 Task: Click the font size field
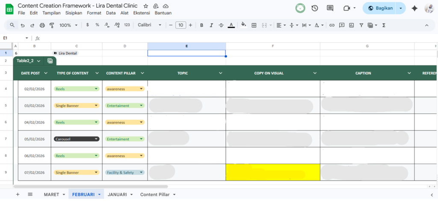pos(181,25)
